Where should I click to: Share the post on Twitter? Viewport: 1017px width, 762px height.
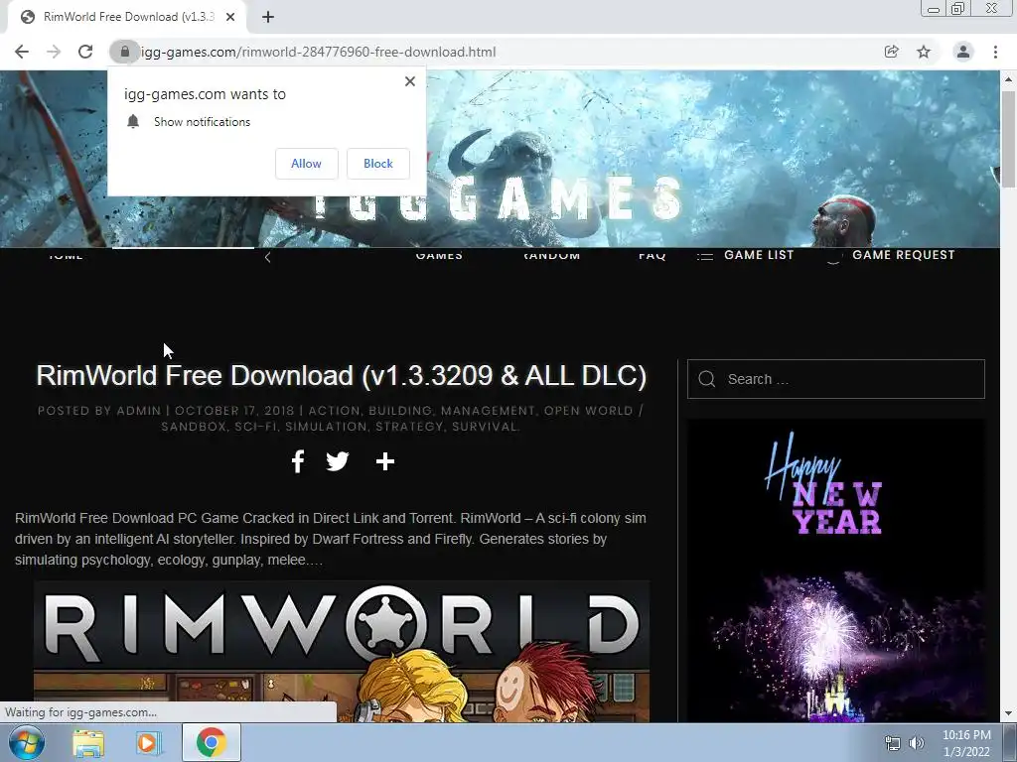[338, 461]
